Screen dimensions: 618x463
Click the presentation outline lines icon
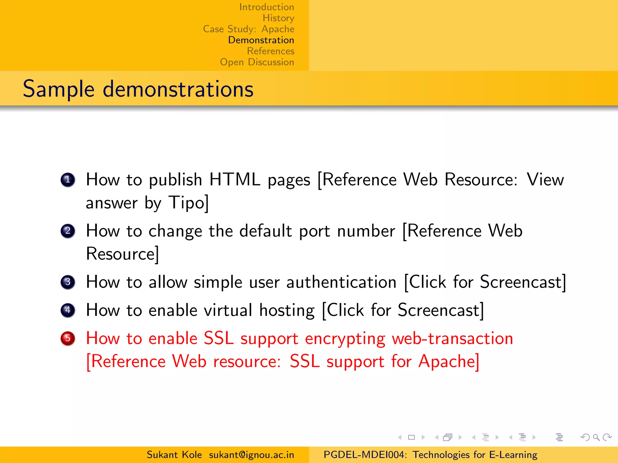point(559,437)
